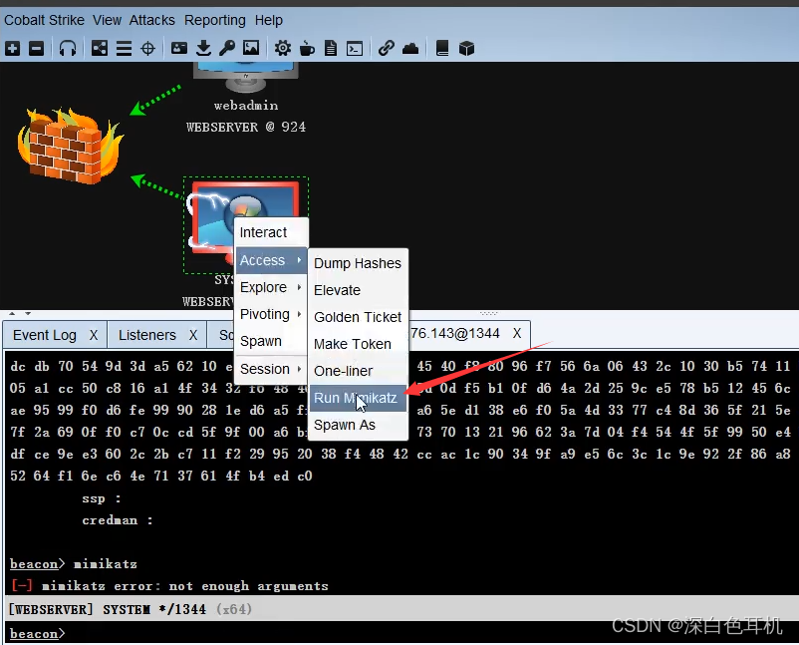This screenshot has height=645, width=799.
Task: Click the gear Windows executable icon
Action: (x=283, y=49)
